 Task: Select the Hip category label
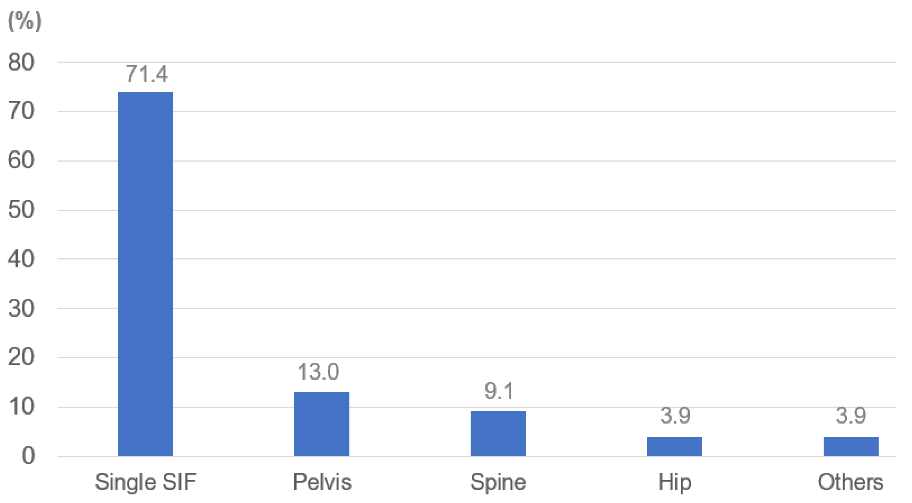675,482
